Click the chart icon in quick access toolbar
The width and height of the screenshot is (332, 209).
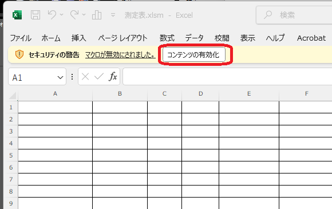(x=97, y=15)
